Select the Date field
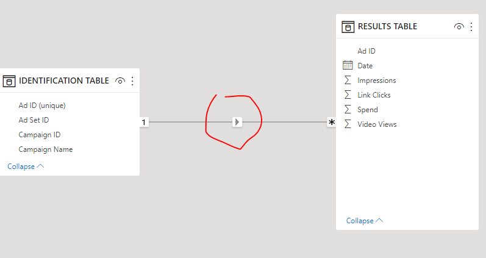 [x=365, y=66]
